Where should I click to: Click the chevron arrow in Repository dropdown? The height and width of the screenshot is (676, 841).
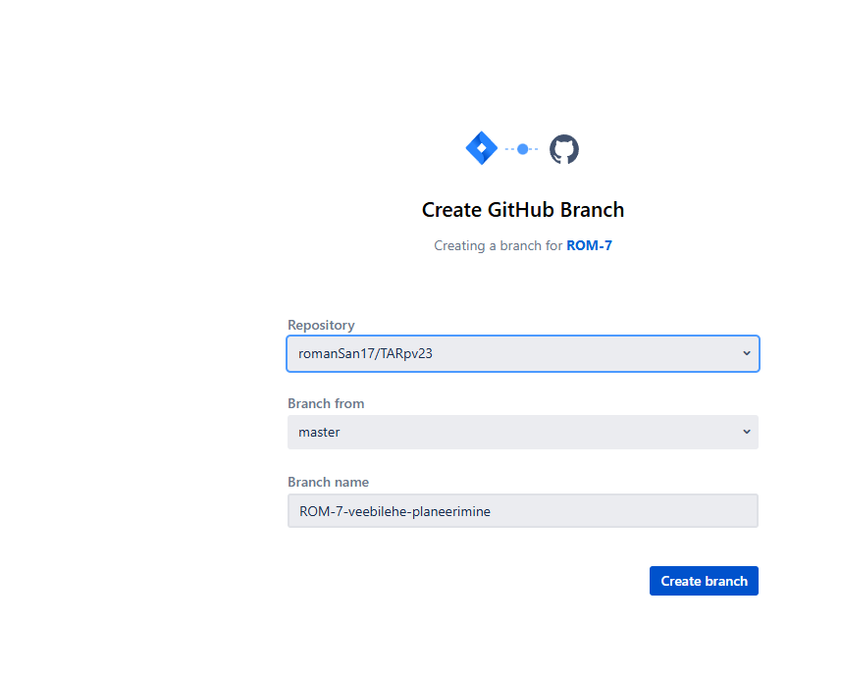[746, 353]
